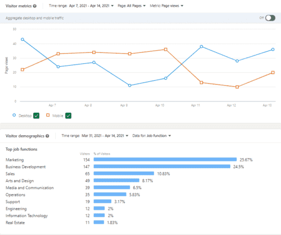Open the Metric: Page views dropdown
The image size is (281, 235).
(x=166, y=6)
